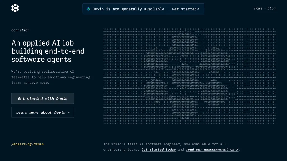
Task: Open the read our announcement on X link
Action: (x=212, y=150)
